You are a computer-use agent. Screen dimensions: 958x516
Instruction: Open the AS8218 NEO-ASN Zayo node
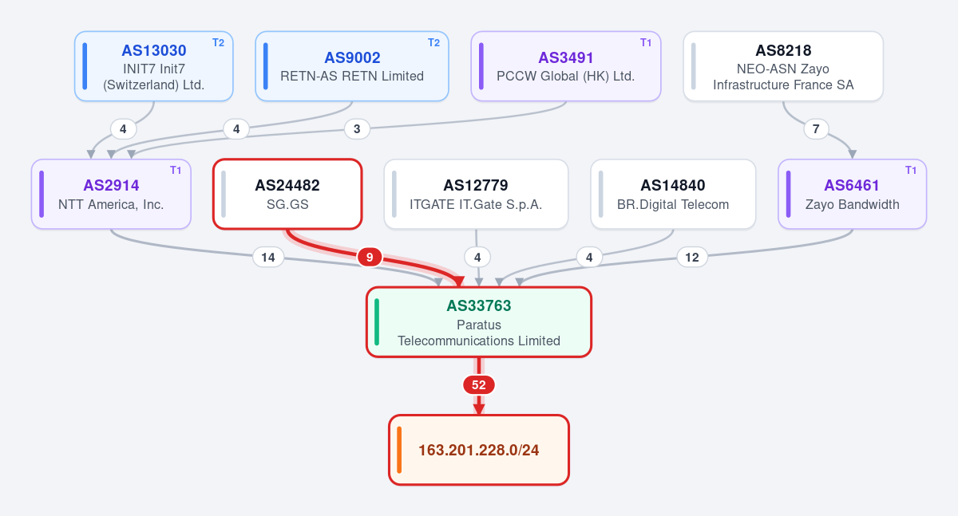783,66
